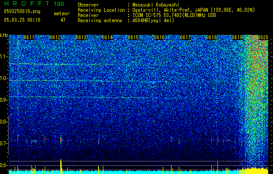Click the 0614 time marker

[107, 37]
